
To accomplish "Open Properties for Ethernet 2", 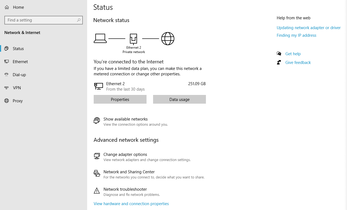I will click(x=120, y=99).
